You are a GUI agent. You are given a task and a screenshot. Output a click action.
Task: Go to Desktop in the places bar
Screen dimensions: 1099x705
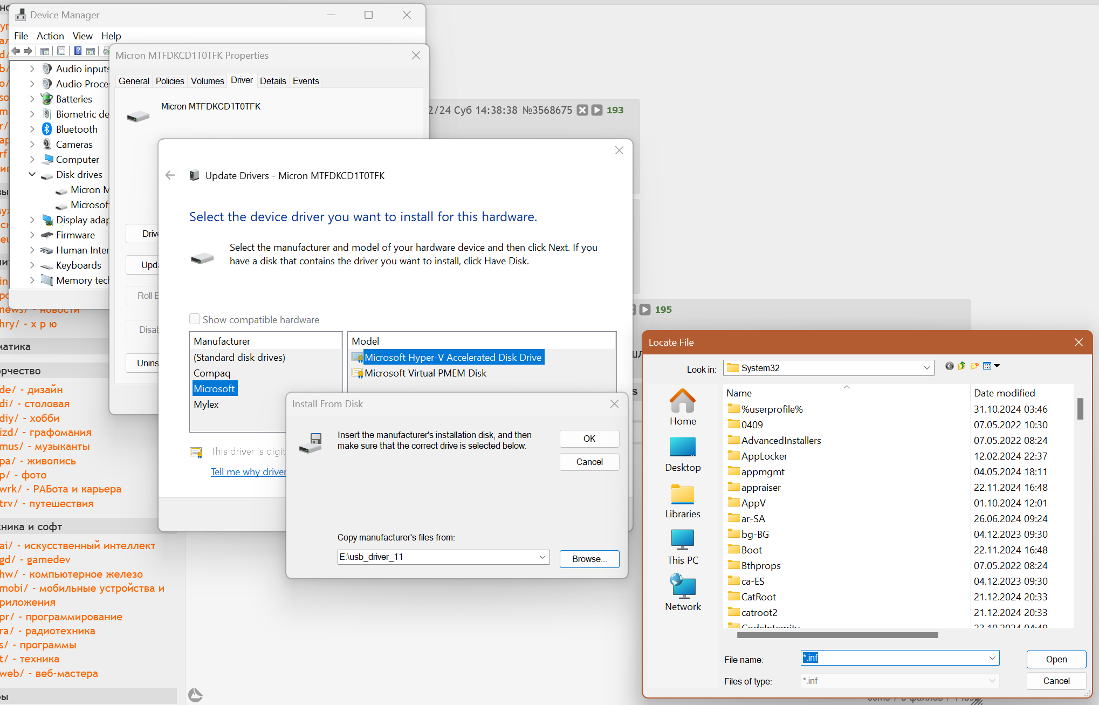[683, 455]
